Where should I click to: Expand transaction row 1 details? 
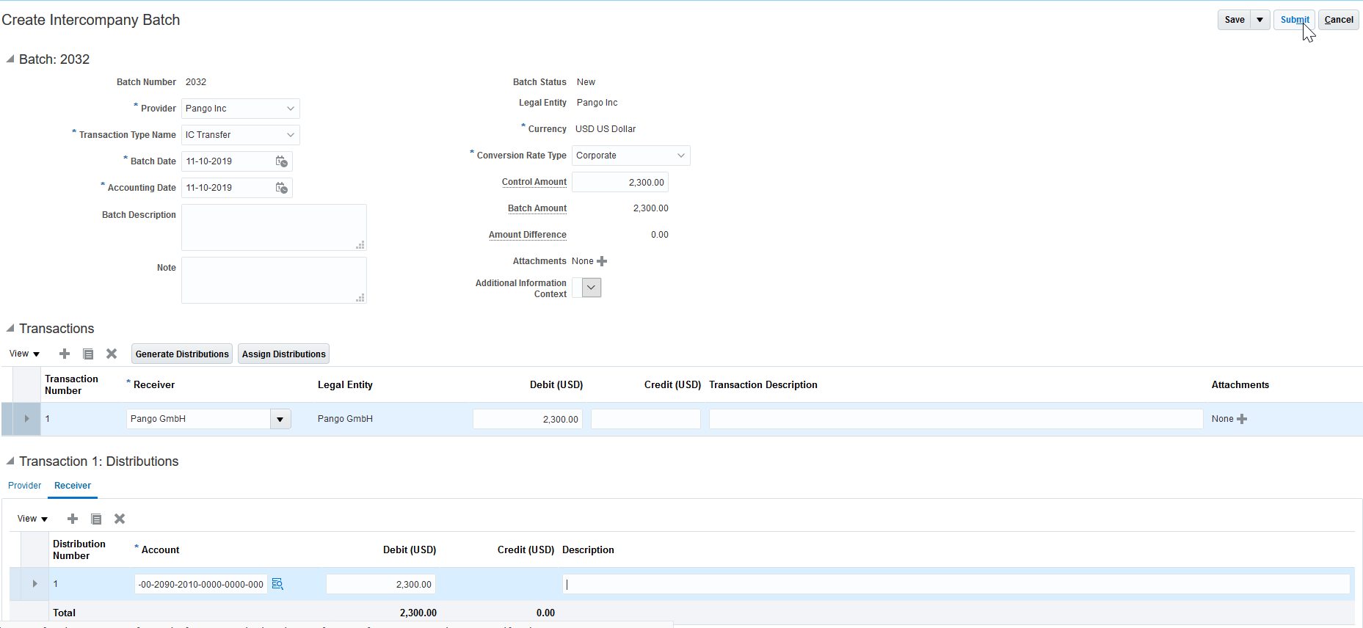26,419
